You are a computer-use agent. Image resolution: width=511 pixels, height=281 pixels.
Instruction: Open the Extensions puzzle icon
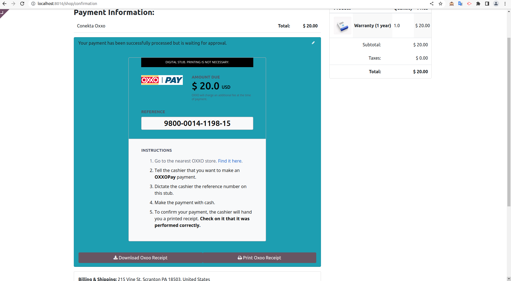(x=478, y=4)
